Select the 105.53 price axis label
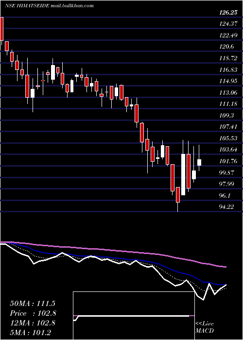This screenshot has width=243, height=340. click(228, 138)
